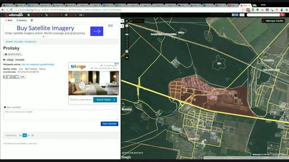Viewport: 289px width, 162px height.
Task: Open the Kyivska breadcrumb link
Action: (x=19, y=42)
